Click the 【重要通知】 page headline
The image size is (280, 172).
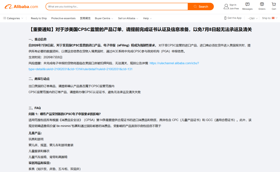(140, 30)
